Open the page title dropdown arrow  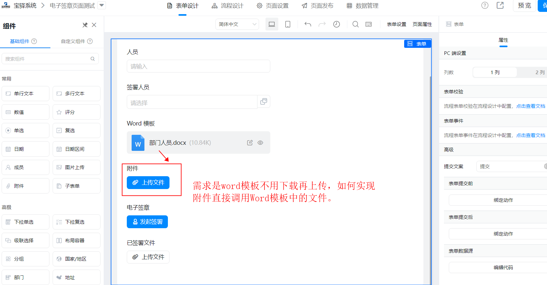(101, 5)
